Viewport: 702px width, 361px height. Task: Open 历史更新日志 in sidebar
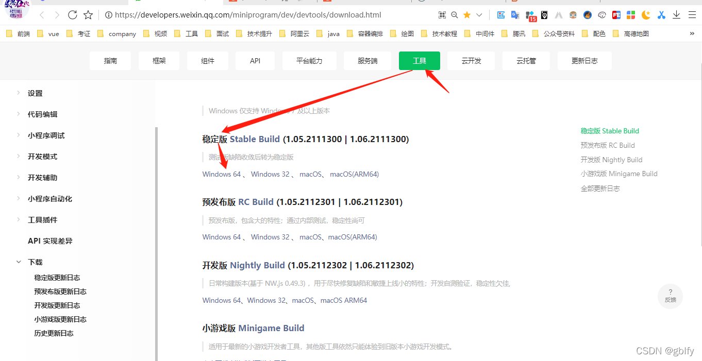point(54,333)
